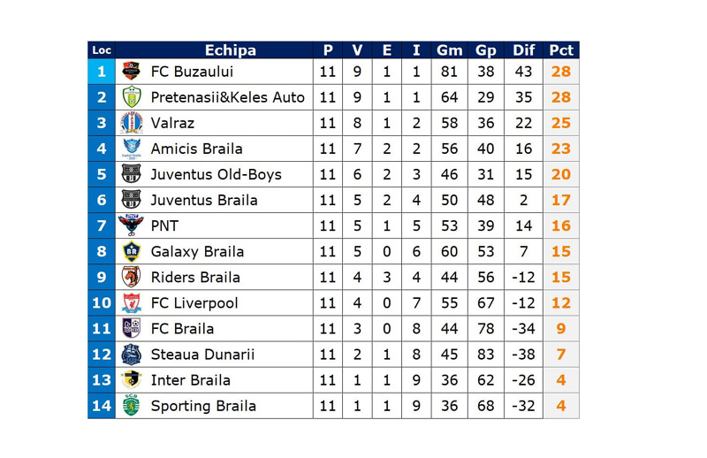707x458 pixels.
Task: Select the Sporting Braila green logo
Action: (x=131, y=406)
